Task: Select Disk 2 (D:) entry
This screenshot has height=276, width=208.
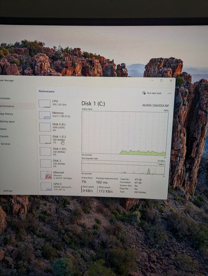Action: (57, 151)
